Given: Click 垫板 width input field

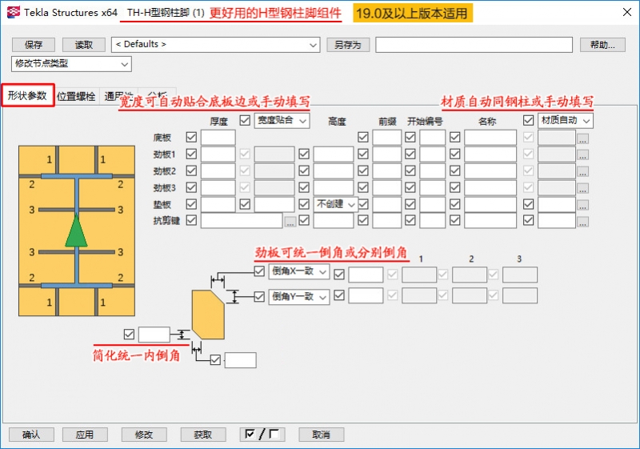Looking at the screenshot, I should (274, 204).
